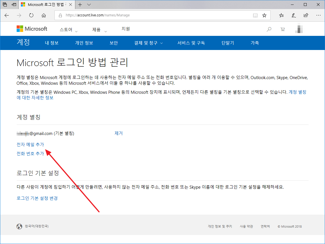Open the shopping cart icon
The height and width of the screenshot is (244, 325).
tap(282, 29)
